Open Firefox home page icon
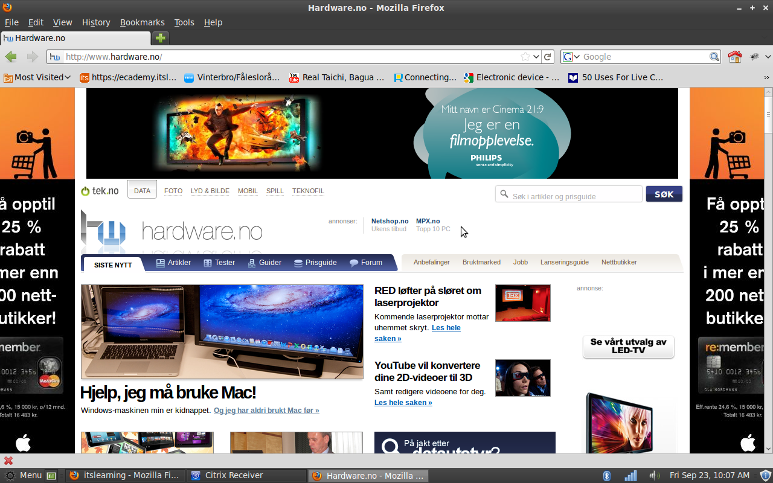 (x=734, y=57)
